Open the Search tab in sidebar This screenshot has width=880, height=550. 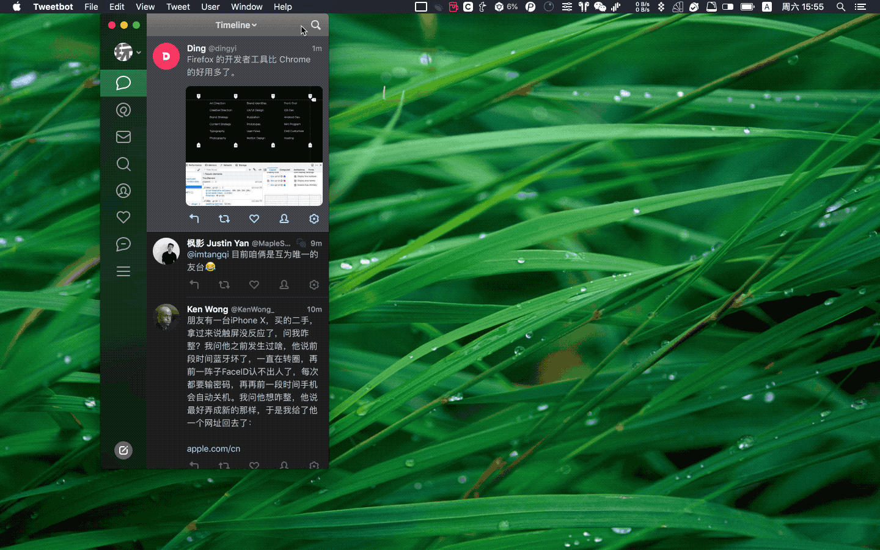coord(123,164)
